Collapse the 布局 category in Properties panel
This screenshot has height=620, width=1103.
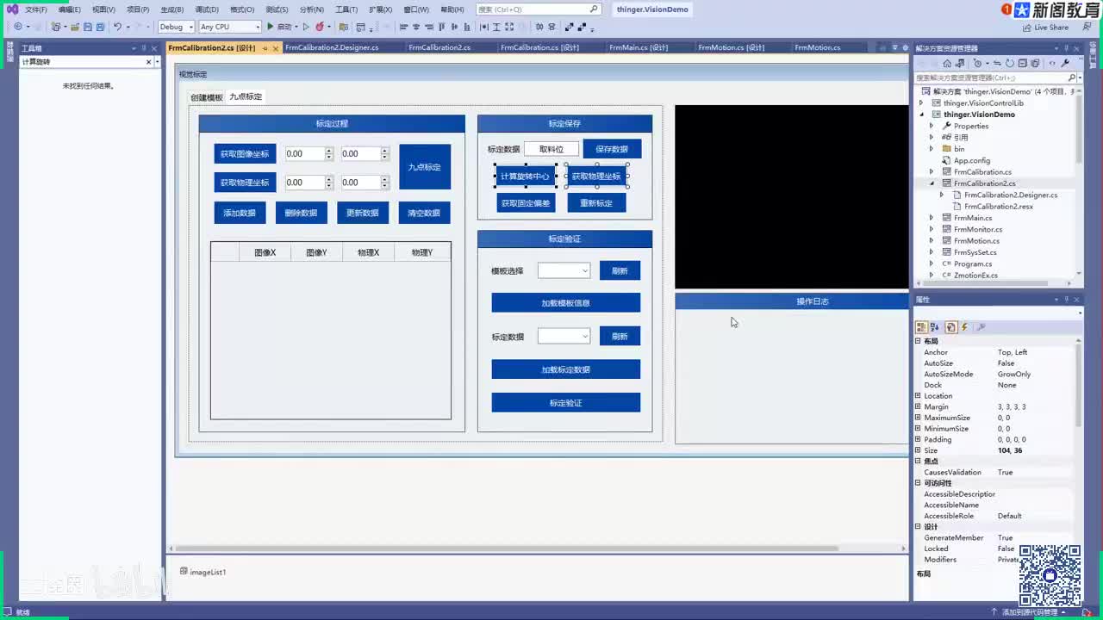(x=918, y=341)
